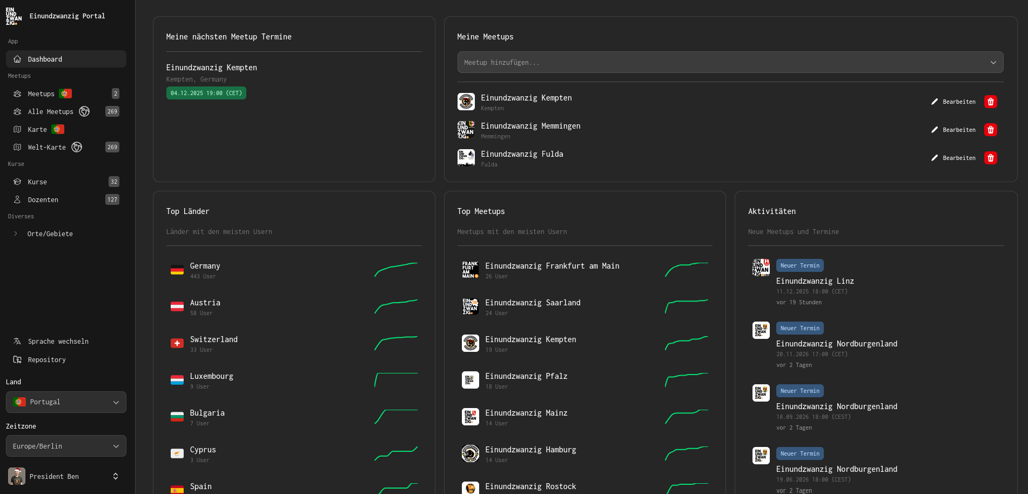1028x494 pixels.
Task: Open Dozenten in the sidebar
Action: pos(43,200)
